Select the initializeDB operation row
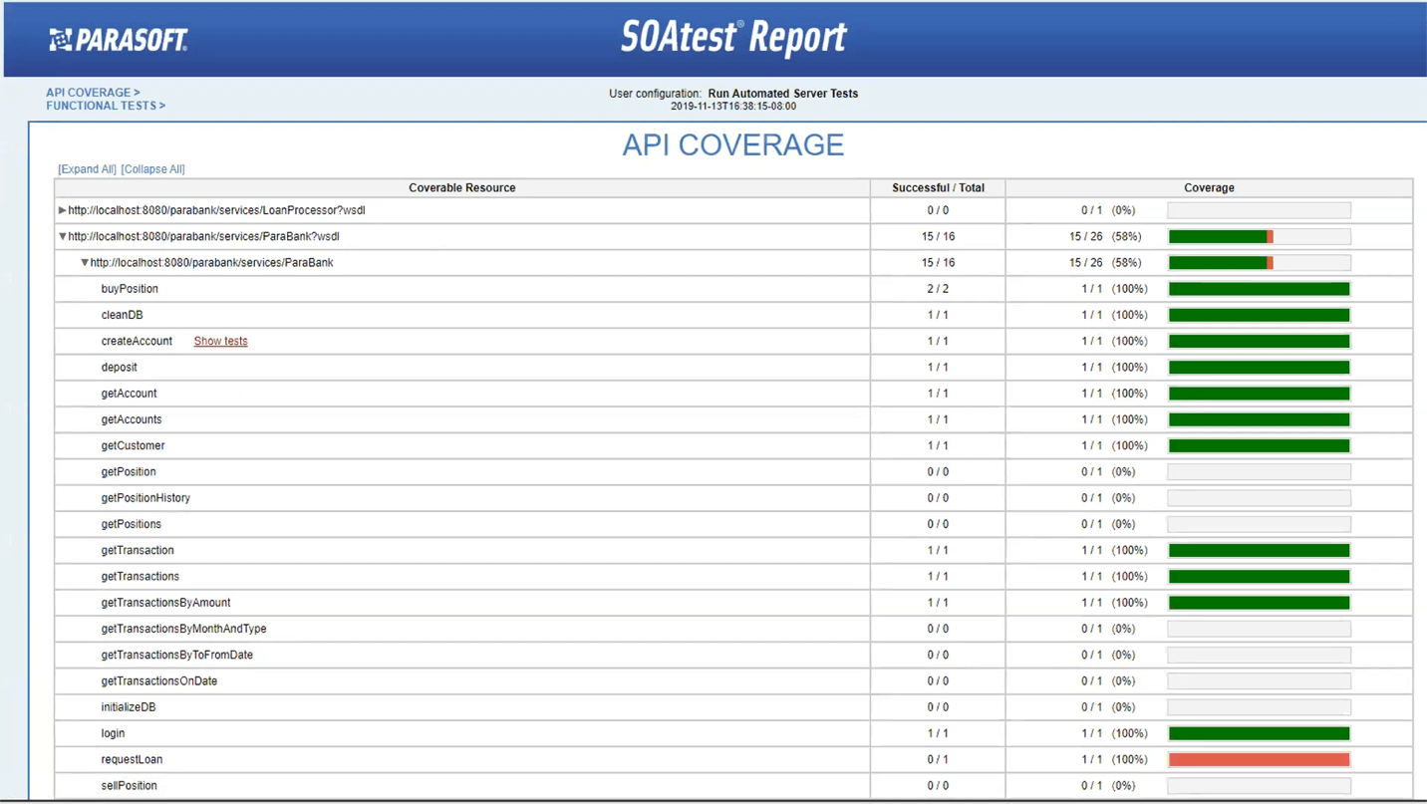The width and height of the screenshot is (1427, 804). coord(129,707)
